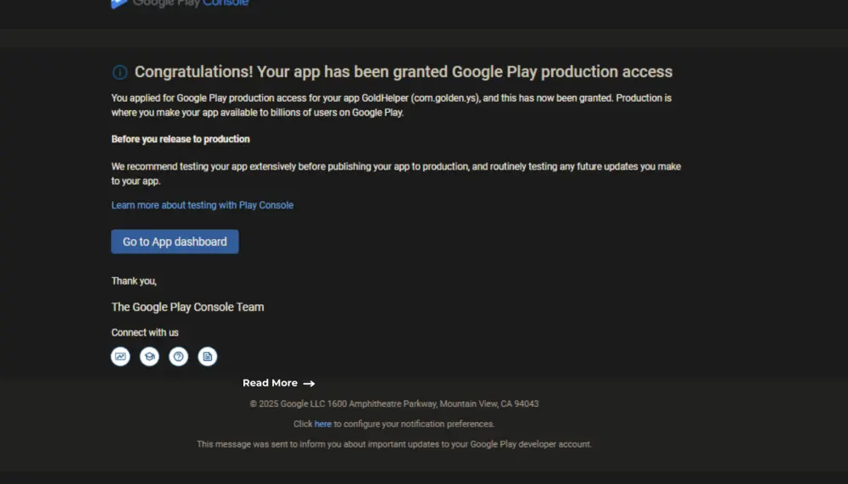Viewport: 848px width, 484px height.
Task: Click the 'Connect with us' label
Action: pos(145,332)
